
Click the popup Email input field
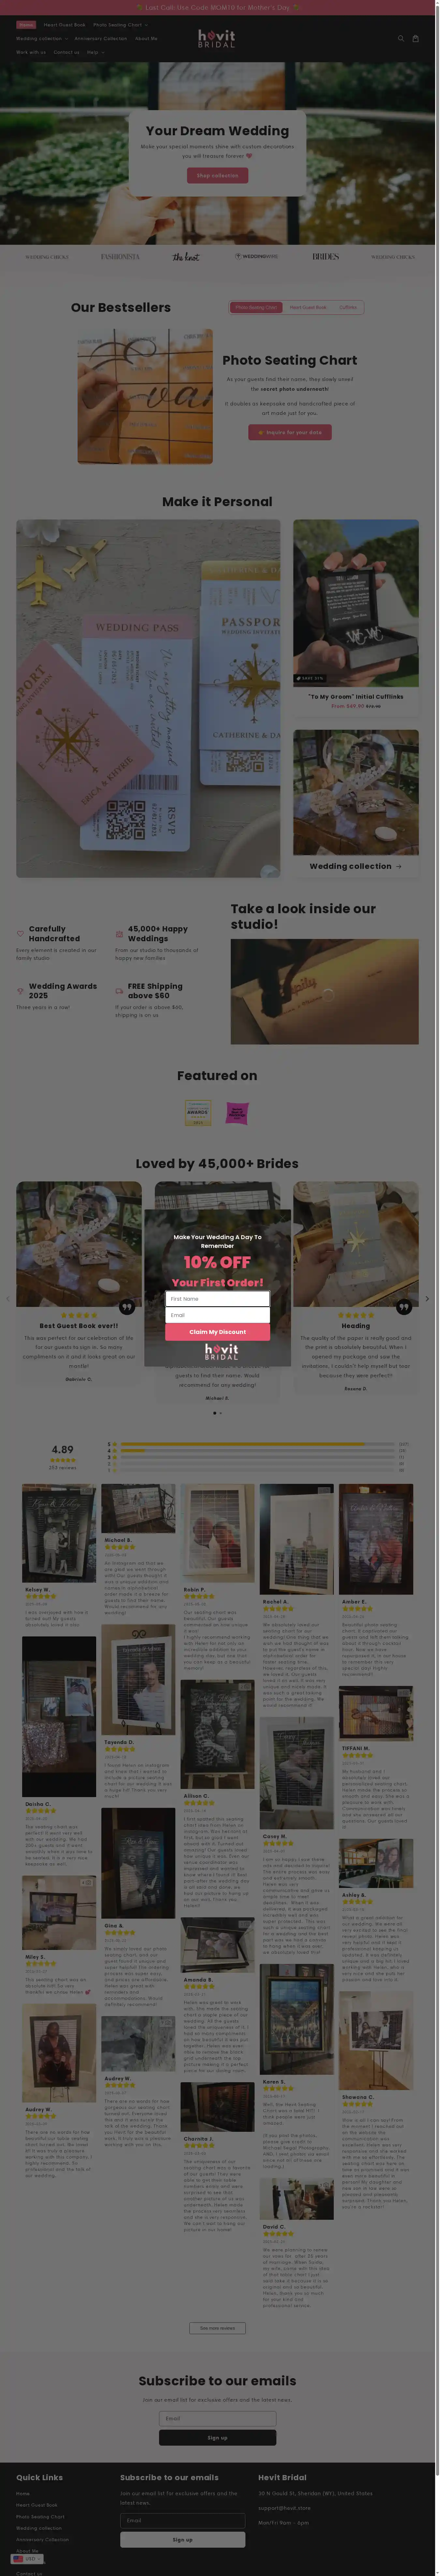coord(217,1315)
